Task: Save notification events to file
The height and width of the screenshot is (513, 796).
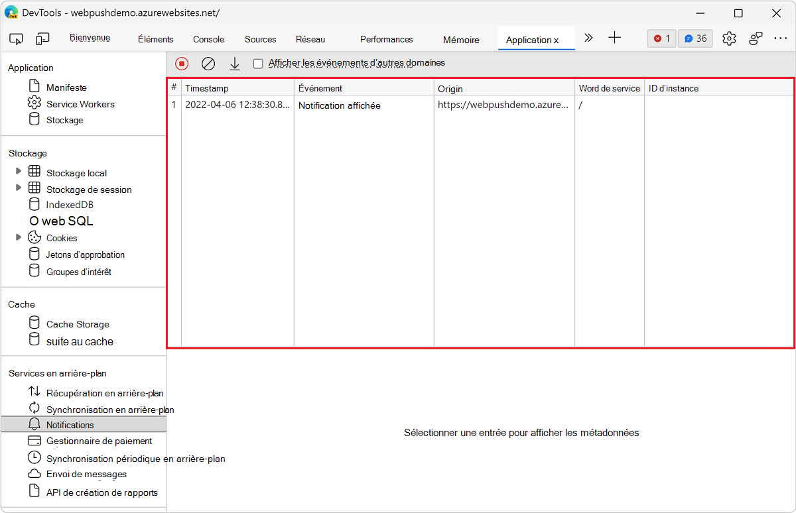Action: [234, 63]
